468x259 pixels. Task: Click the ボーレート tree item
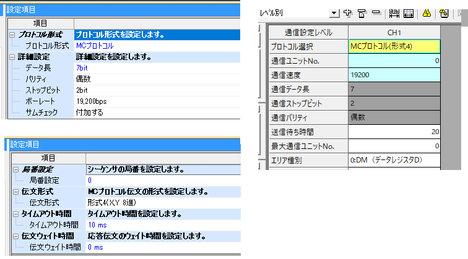[x=40, y=101]
